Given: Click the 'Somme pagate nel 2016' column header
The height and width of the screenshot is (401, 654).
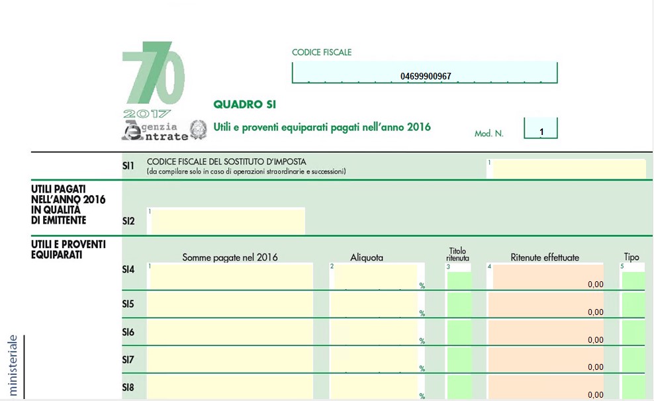Looking at the screenshot, I should coord(230,257).
